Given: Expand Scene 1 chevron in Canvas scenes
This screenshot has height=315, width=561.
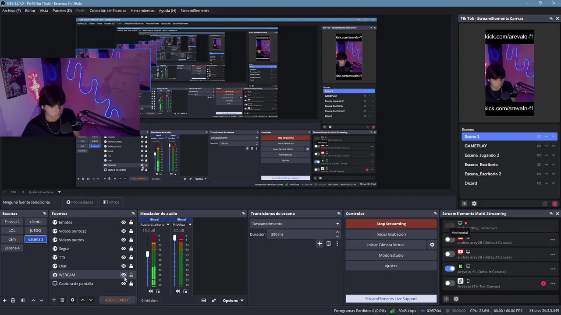Looking at the screenshot, I should [554, 136].
